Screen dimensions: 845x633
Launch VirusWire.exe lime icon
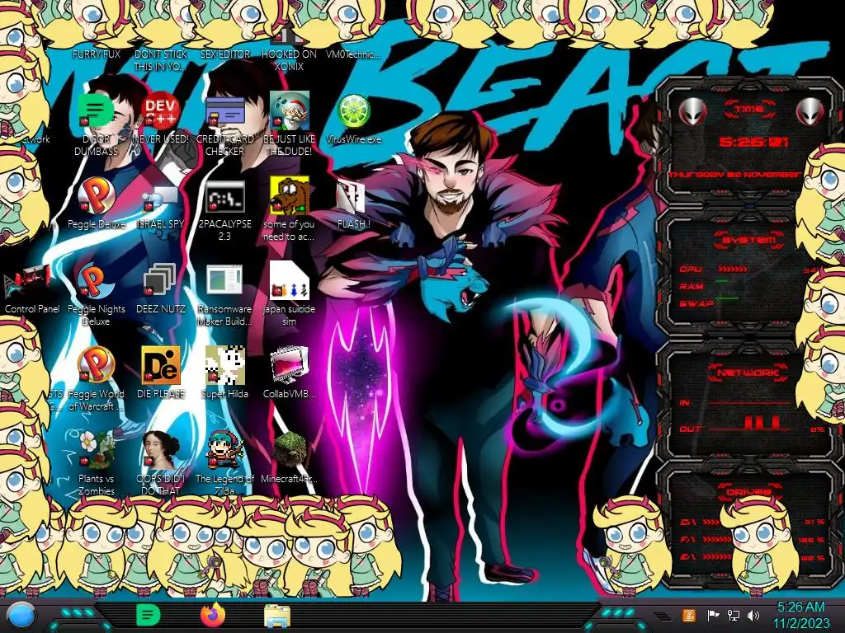tap(353, 112)
